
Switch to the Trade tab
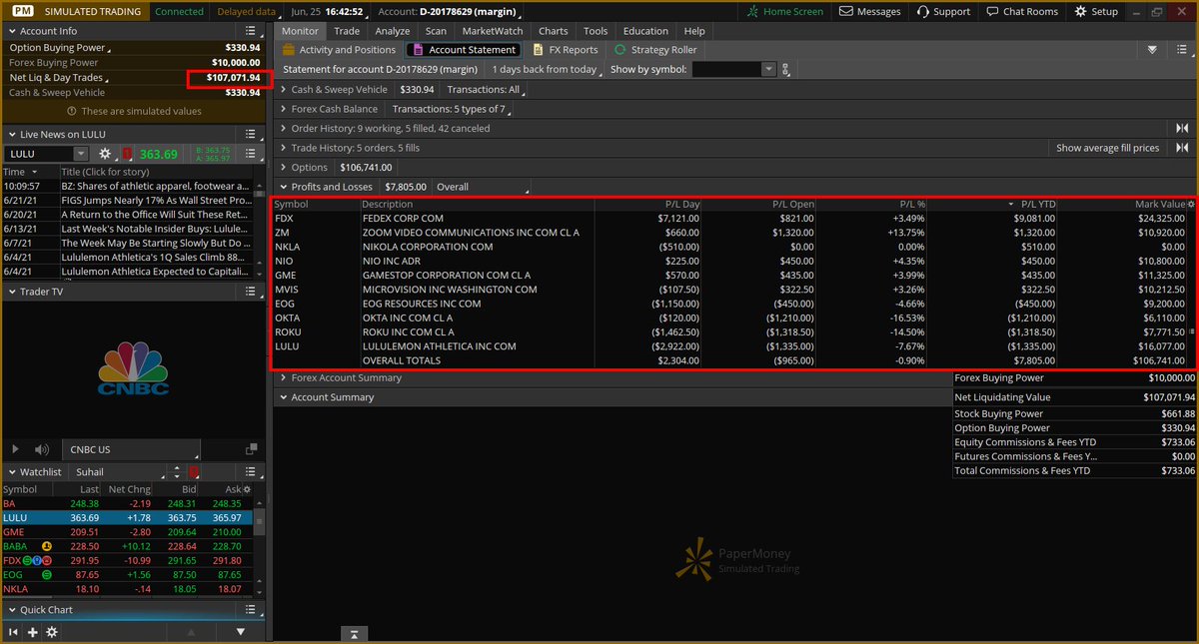[347, 31]
